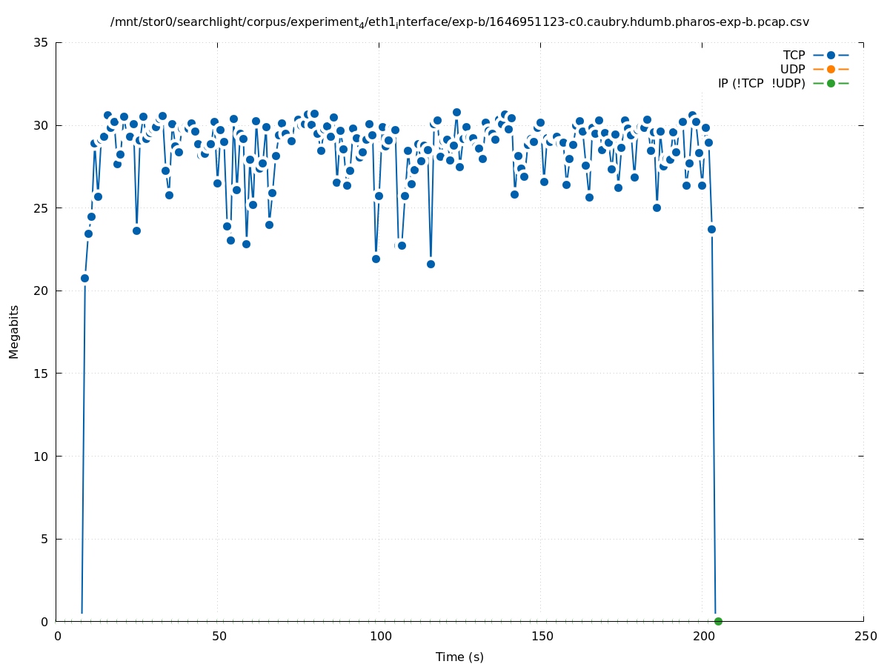Image resolution: width=887 pixels, height=667 pixels.
Task: Click the orange UDP legend marker
Action: pos(831,70)
